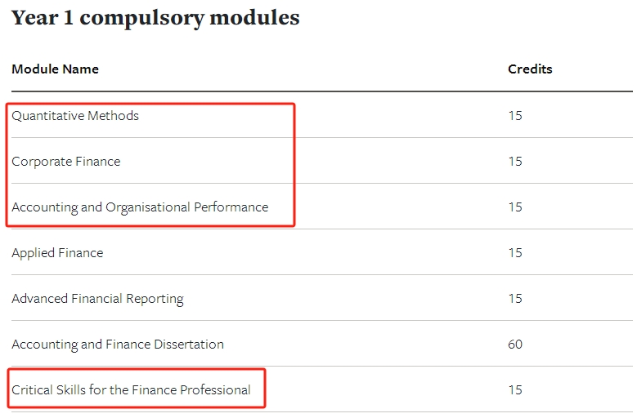This screenshot has width=637, height=418.
Task: Click the word 'compulsory' in the heading
Action: [141, 19]
